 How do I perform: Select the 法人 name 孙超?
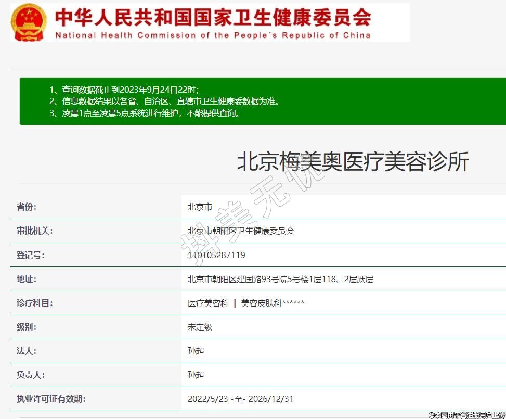[x=196, y=351]
